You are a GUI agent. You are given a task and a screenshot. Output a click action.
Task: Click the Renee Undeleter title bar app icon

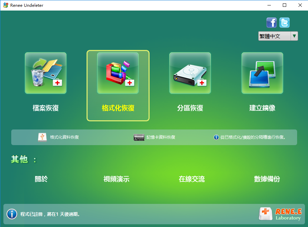click(6, 5)
